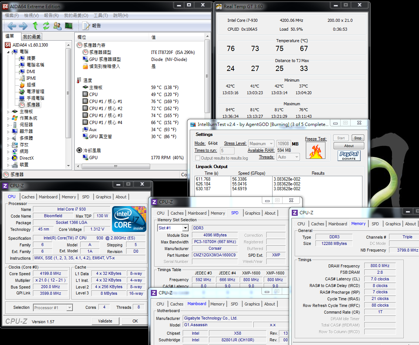
Task: Expand the 主機板 motherboard tree node
Action: pyautogui.click(x=9, y=112)
